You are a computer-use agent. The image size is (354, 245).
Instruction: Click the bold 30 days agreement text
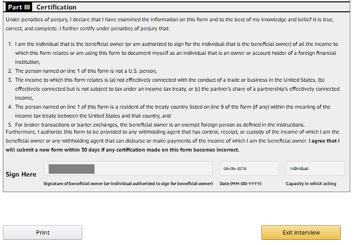(123, 150)
